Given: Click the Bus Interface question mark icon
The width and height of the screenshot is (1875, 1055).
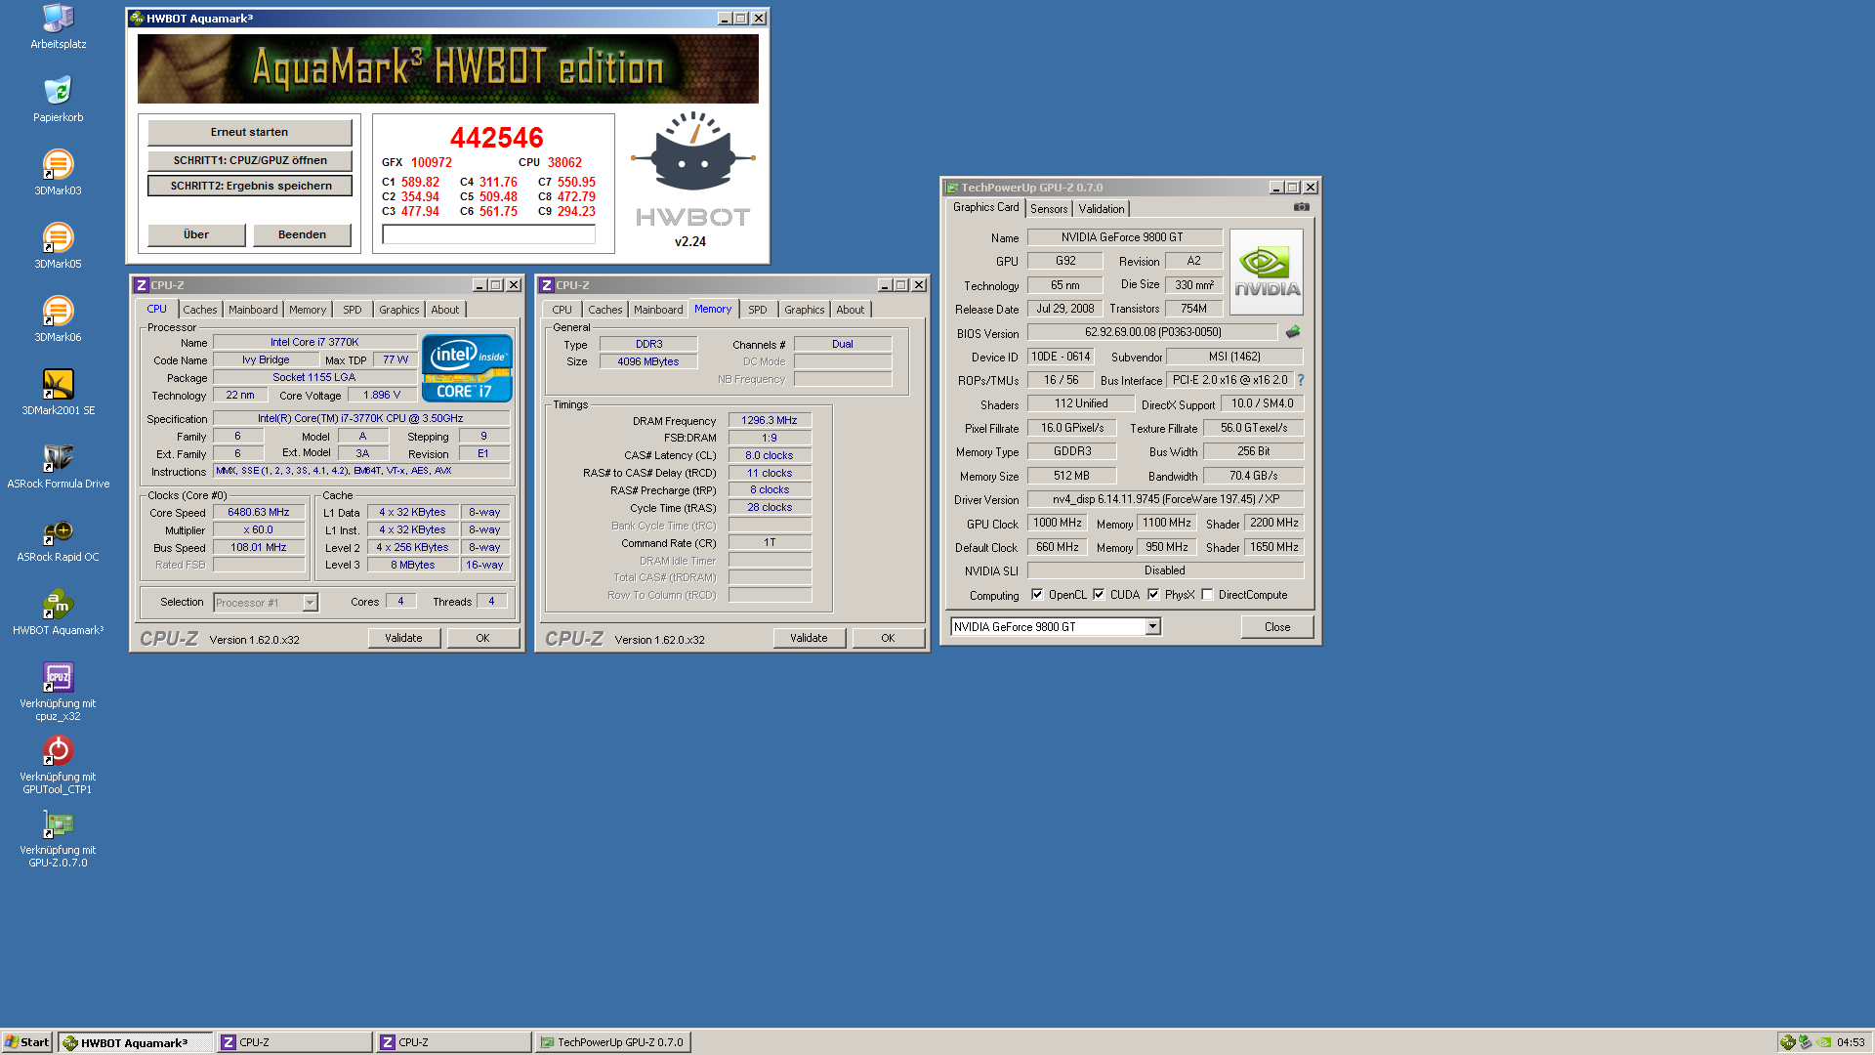Looking at the screenshot, I should (1301, 380).
